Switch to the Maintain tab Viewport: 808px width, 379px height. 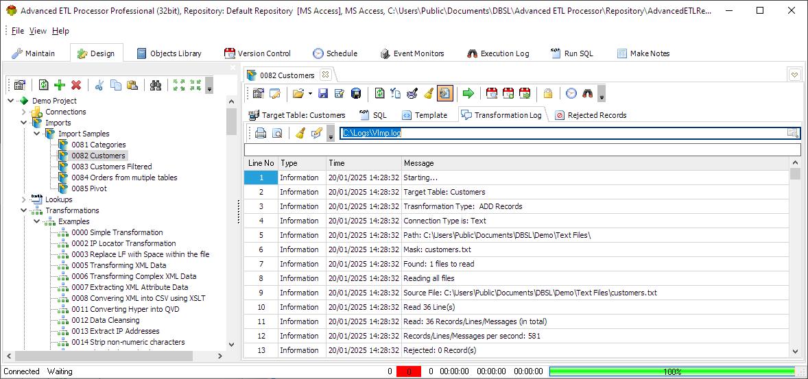tap(34, 53)
